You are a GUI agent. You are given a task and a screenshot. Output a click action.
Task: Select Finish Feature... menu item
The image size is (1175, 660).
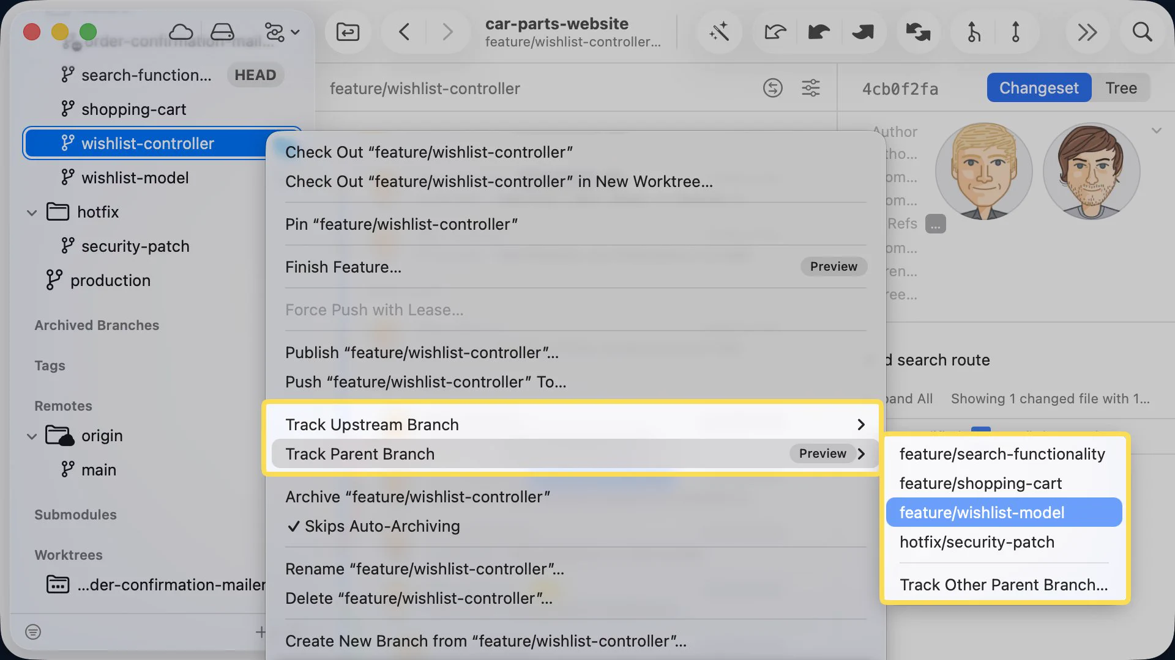[575, 267]
